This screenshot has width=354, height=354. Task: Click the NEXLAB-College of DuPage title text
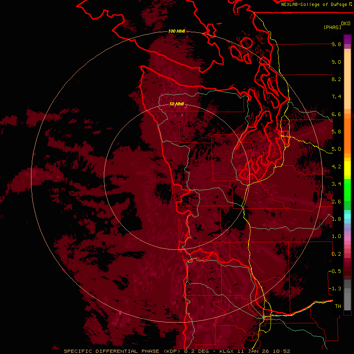(x=315, y=4)
